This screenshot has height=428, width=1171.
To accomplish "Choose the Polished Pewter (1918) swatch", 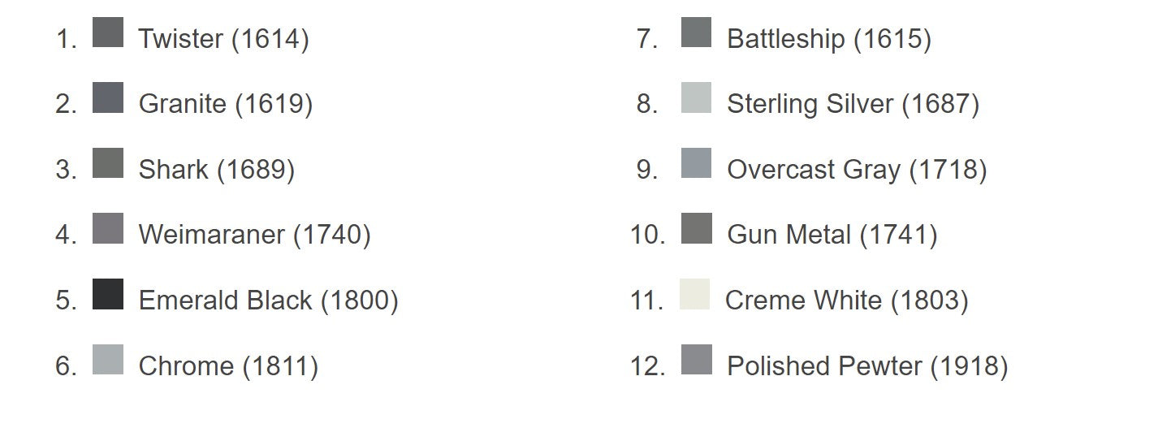I will 696,360.
